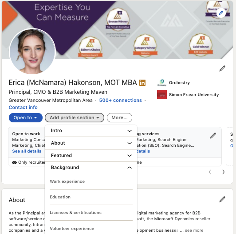Expand the Featured section
This screenshot has width=236, height=234.
(91, 156)
